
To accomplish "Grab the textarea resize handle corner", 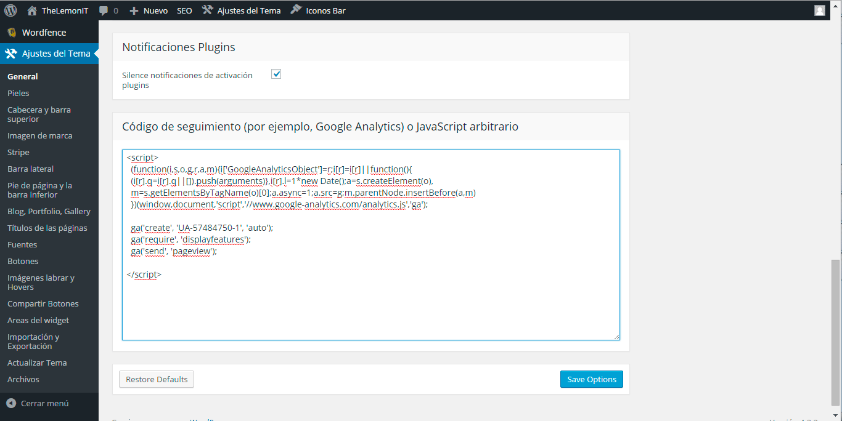I will [616, 337].
